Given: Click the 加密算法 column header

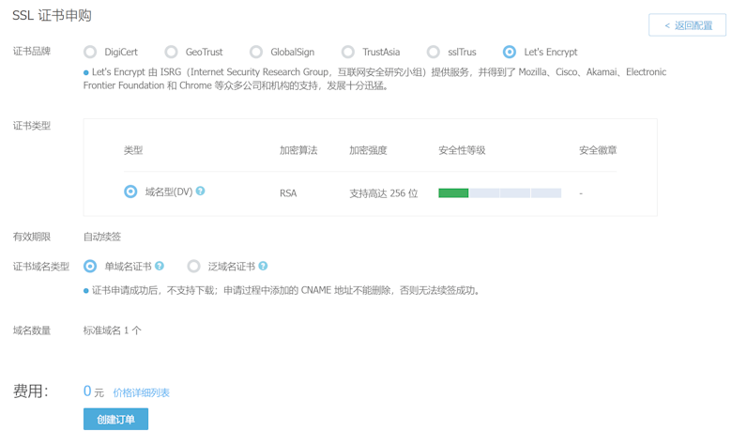Looking at the screenshot, I should click(x=298, y=150).
